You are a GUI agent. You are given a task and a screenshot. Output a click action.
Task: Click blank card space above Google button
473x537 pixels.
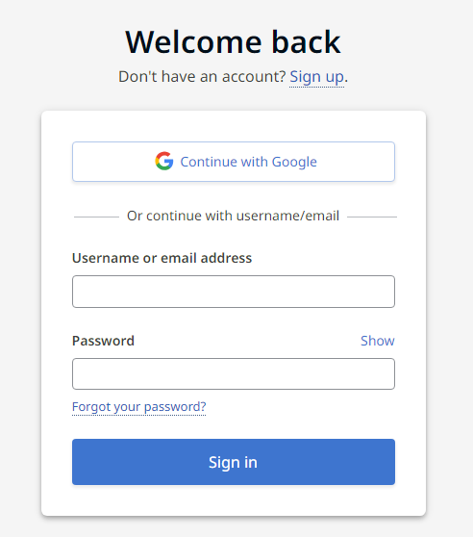(x=234, y=126)
